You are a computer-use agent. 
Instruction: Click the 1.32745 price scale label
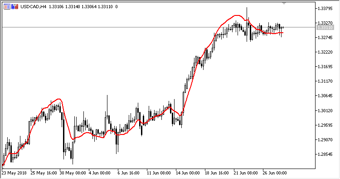click(x=325, y=38)
